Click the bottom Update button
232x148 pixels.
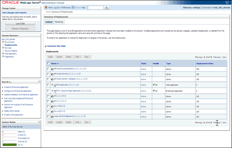click(59, 122)
